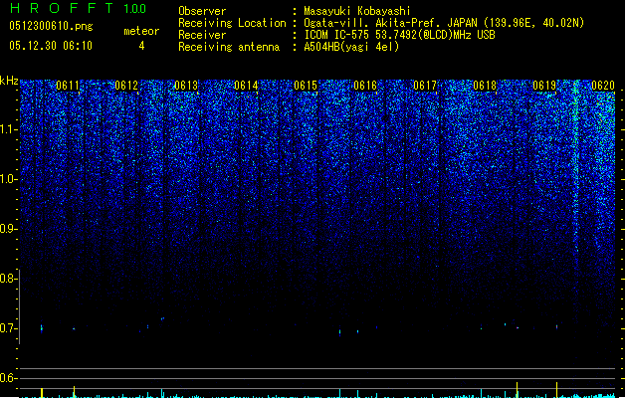Click receiver text ICOM IC-575 53.7492 MHz USB

(x=399, y=35)
